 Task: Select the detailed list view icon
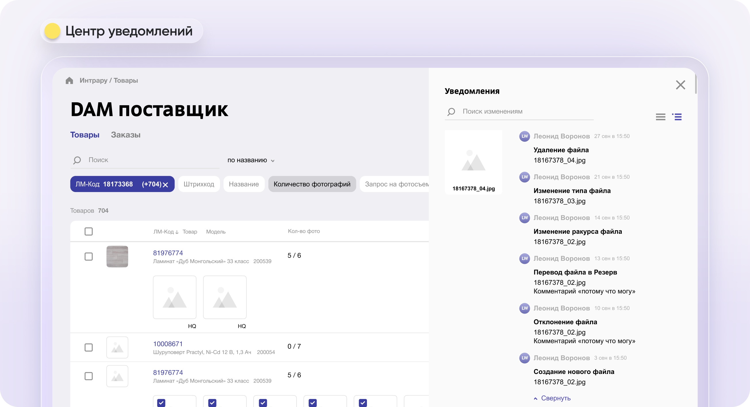coord(677,117)
